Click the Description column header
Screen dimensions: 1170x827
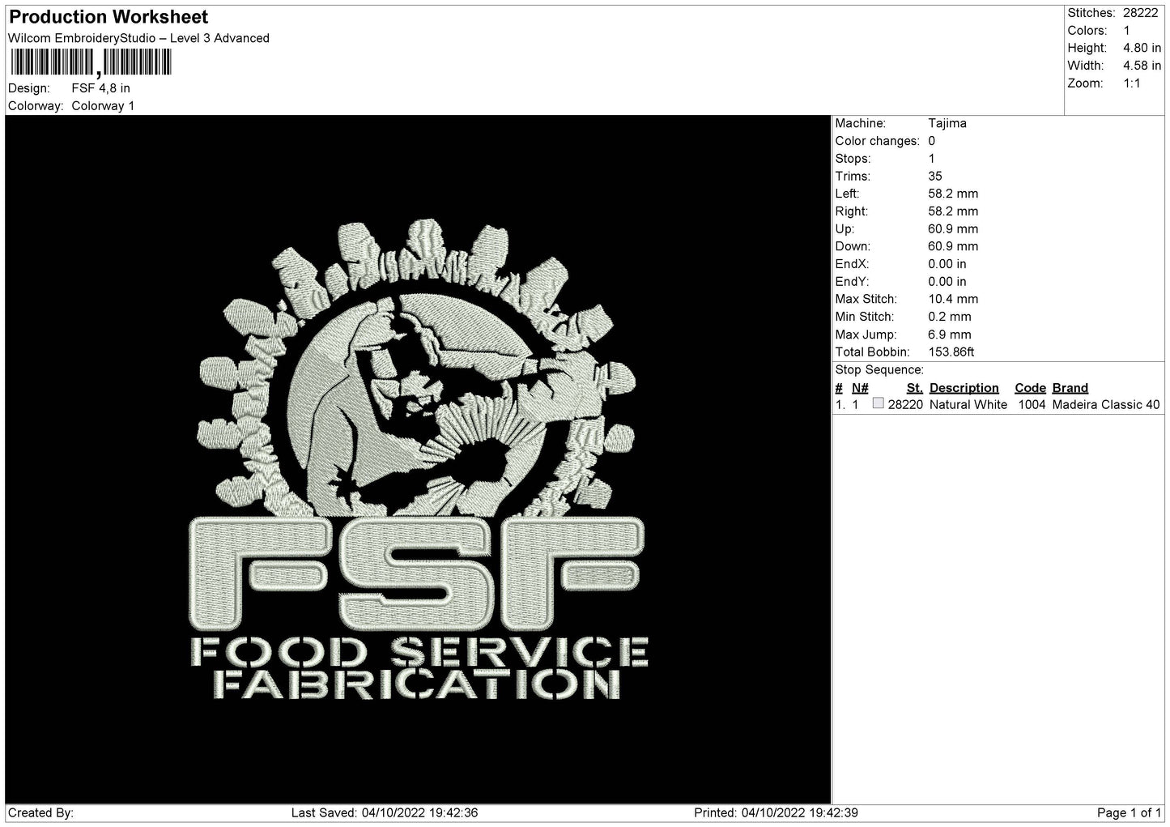[x=964, y=388]
